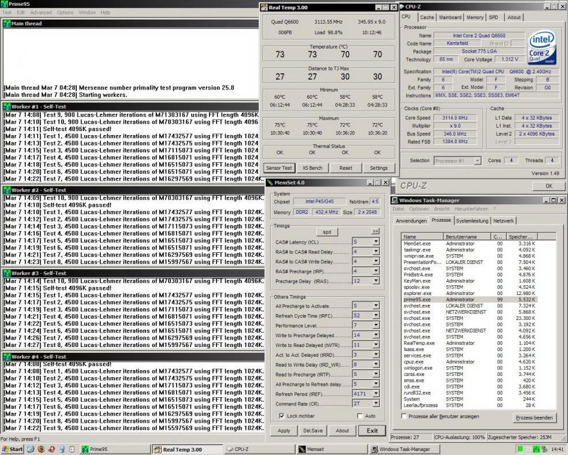Switch to CPU-Z via its taskbar button

point(259,449)
